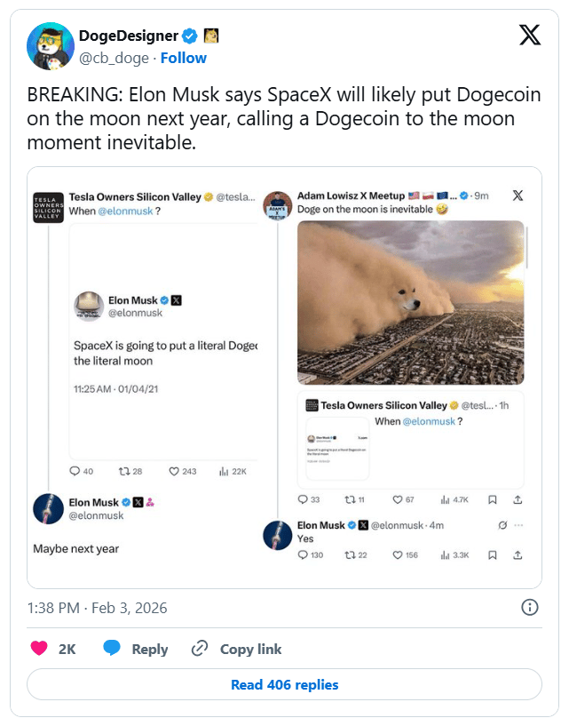The height and width of the screenshot is (726, 569).
Task: Click the Copy link text
Action: pyautogui.click(x=250, y=649)
